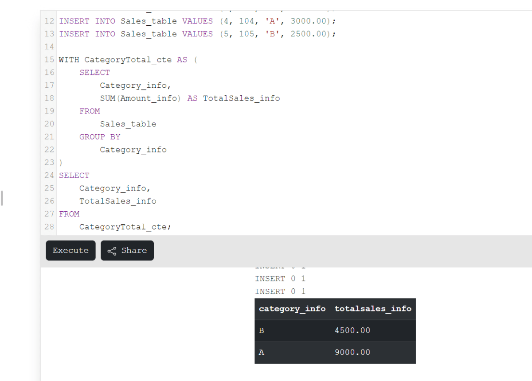
Task: Click the FROM keyword on line 27
Action: pos(69,214)
